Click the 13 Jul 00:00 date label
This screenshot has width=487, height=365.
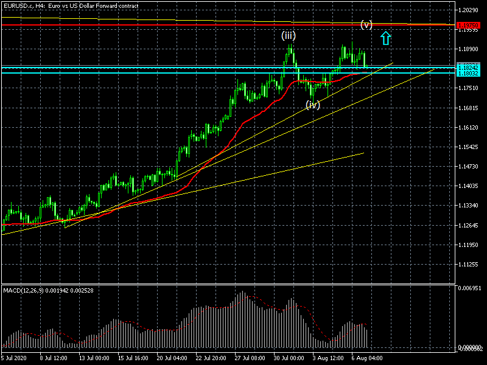(x=94, y=358)
